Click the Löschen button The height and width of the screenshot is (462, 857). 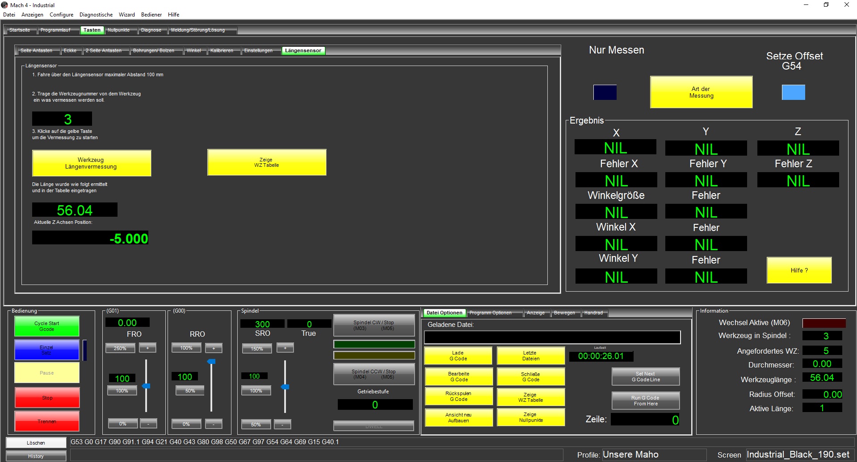[36, 443]
